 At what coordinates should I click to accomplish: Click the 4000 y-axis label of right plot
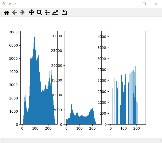click(x=102, y=37)
